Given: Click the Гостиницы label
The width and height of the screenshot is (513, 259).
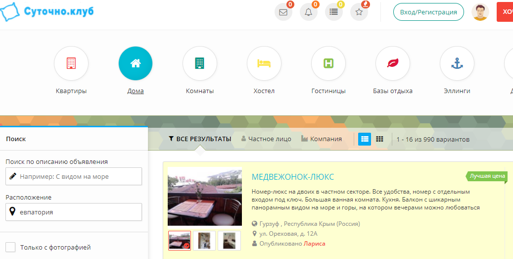Looking at the screenshot, I should click(x=328, y=91).
